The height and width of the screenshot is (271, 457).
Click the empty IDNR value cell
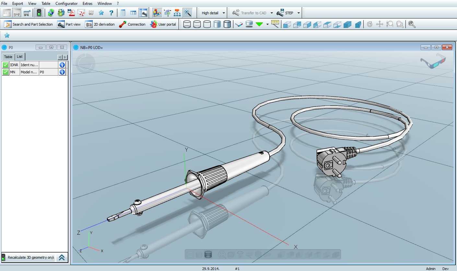tap(49, 65)
